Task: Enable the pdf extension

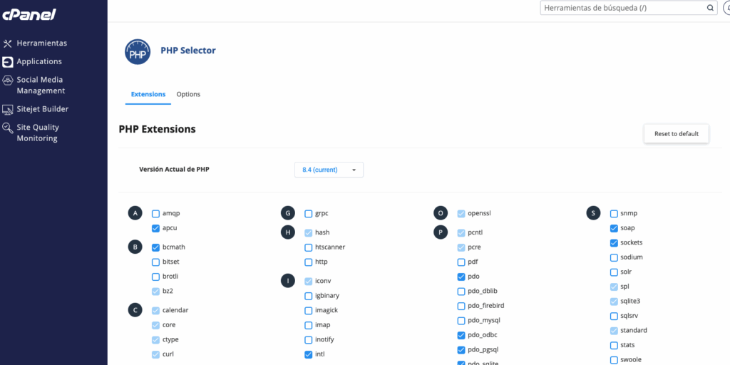Action: [461, 262]
